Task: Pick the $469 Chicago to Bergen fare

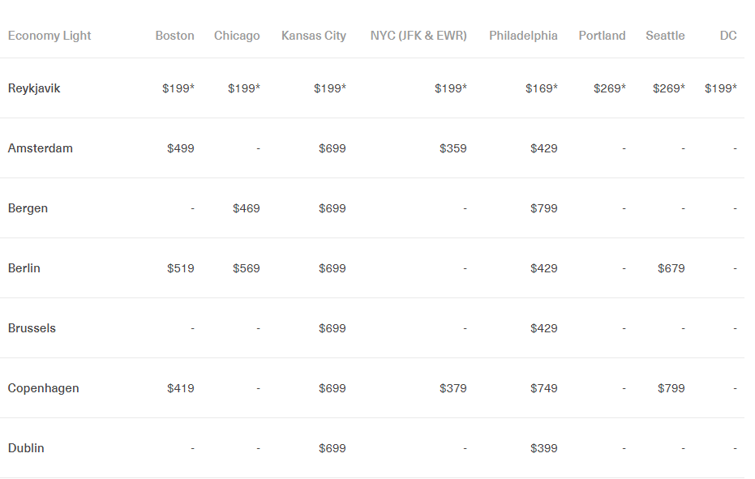Action: point(247,208)
